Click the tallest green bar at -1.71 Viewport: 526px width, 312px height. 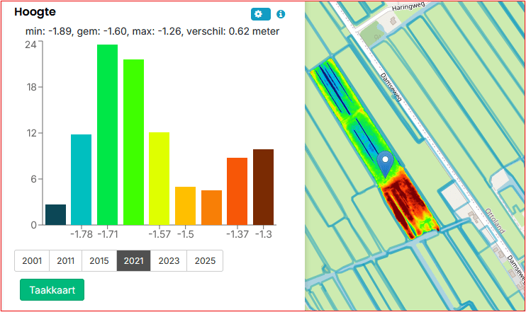[107, 135]
